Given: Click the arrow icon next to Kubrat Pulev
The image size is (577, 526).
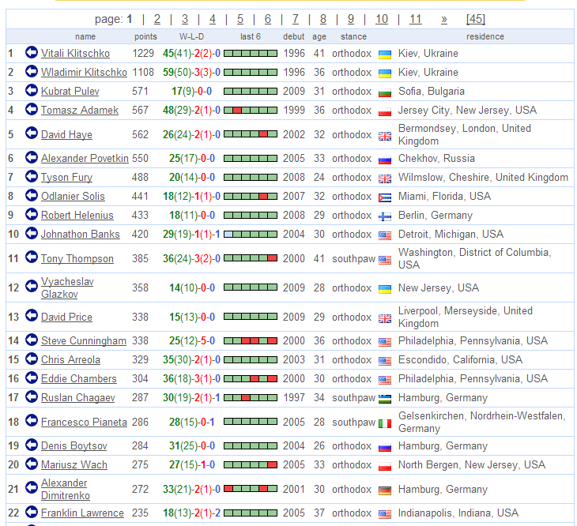Looking at the screenshot, I should point(32,91).
